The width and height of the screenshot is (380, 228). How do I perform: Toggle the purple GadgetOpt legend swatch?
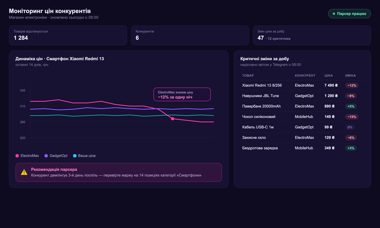pyautogui.click(x=46, y=156)
